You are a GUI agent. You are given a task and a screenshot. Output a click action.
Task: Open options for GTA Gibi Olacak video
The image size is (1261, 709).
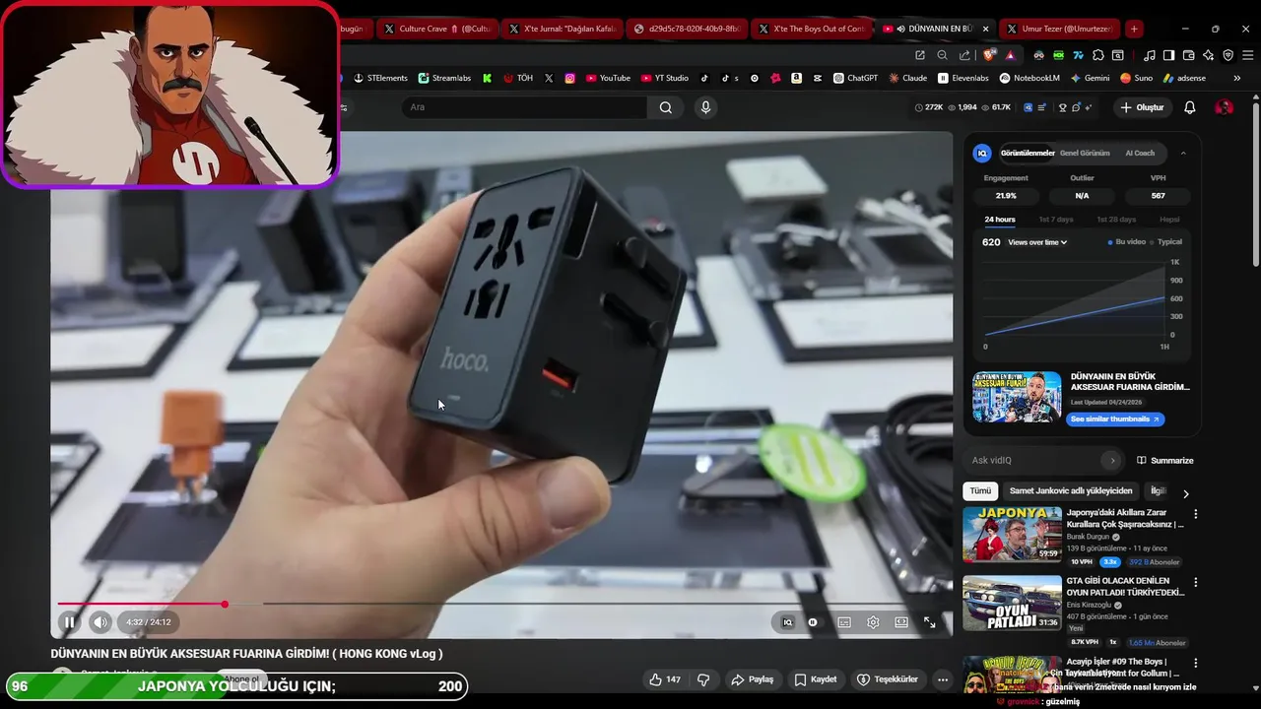(x=1196, y=583)
